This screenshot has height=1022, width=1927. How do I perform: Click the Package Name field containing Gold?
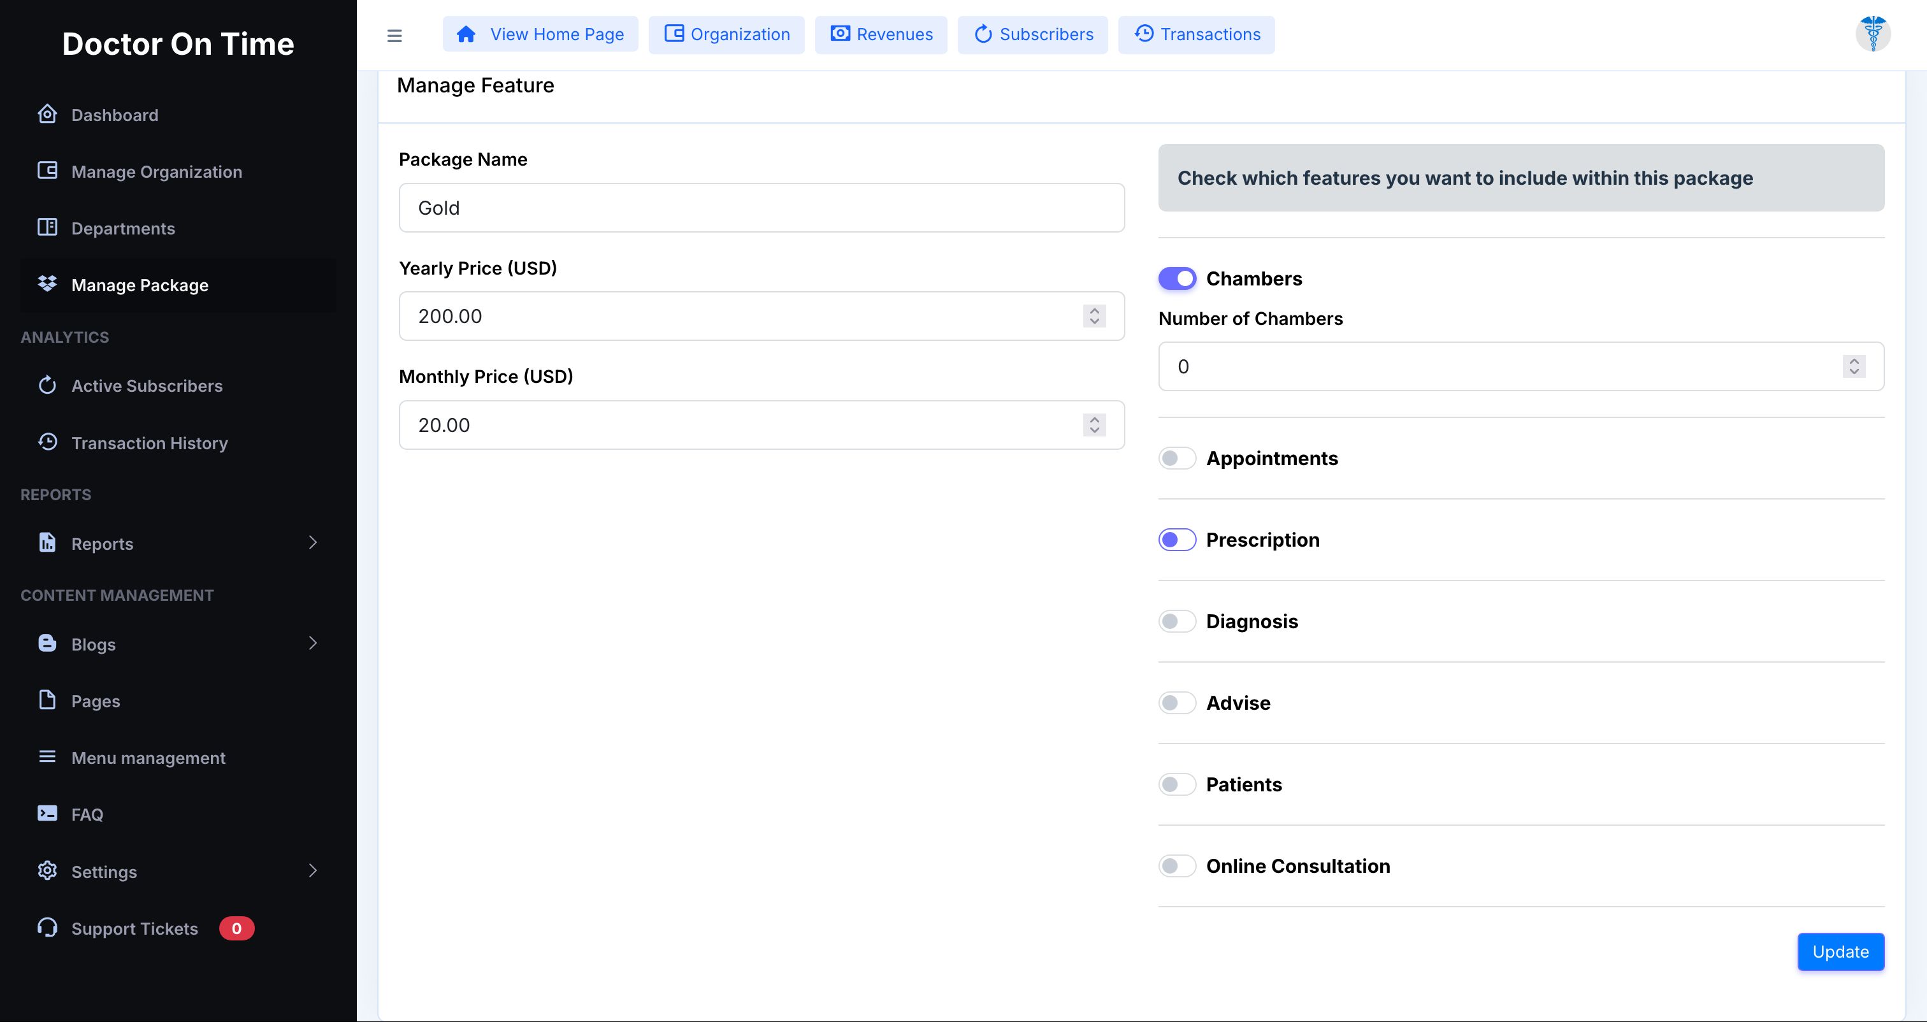pos(761,208)
